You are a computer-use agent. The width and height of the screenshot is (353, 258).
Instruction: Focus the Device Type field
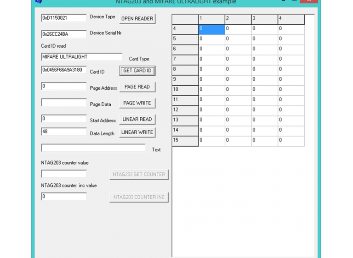tap(64, 18)
